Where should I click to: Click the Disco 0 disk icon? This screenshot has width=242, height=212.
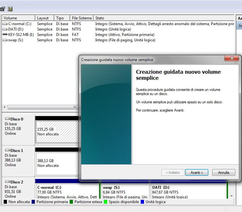[x=7, y=119]
